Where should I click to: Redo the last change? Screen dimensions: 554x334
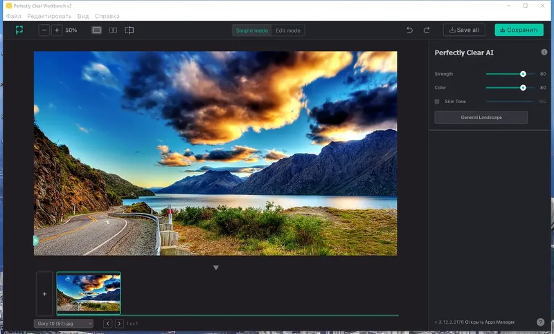427,30
